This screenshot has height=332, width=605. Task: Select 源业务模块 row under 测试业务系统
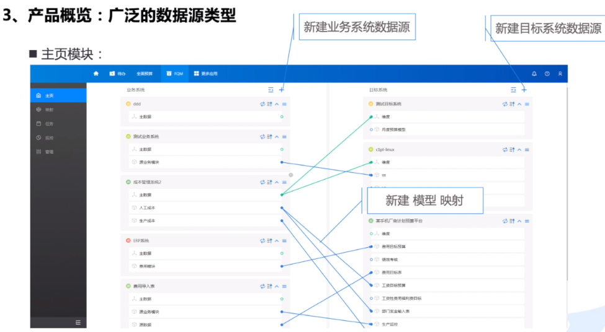[205, 162]
